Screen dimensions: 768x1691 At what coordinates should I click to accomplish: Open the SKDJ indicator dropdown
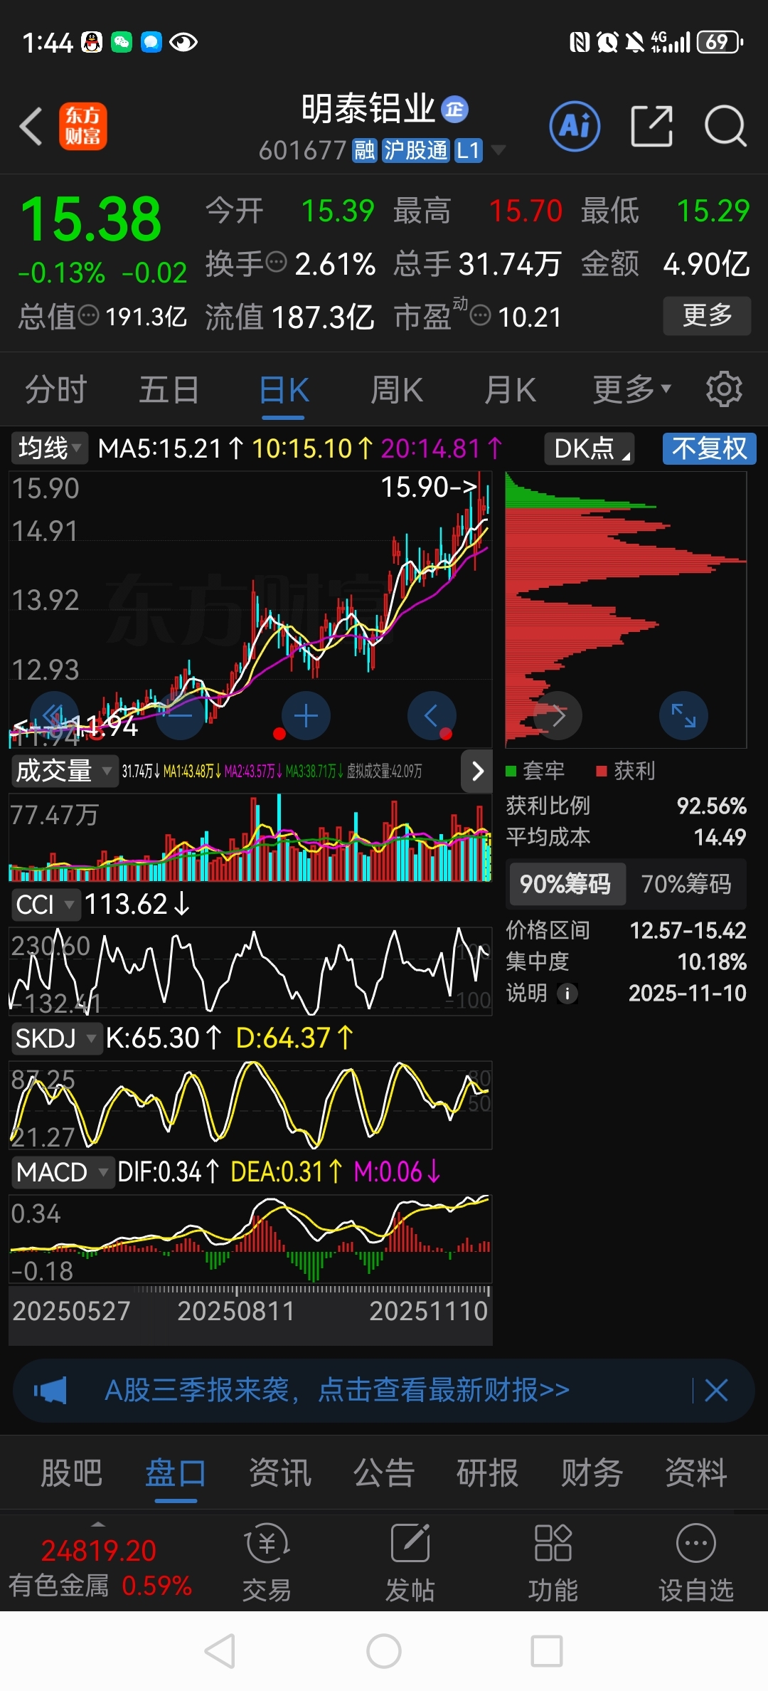[x=56, y=1038]
